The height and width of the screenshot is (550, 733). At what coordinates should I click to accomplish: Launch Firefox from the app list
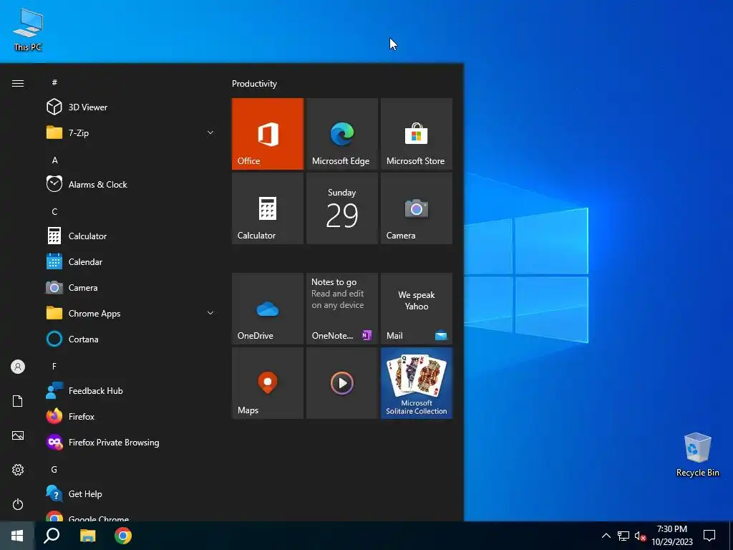click(131, 416)
